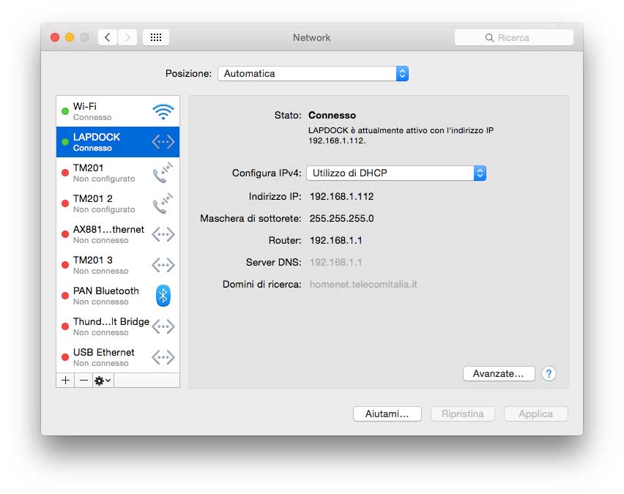Select the Wi-Fi service in the list
The height and width of the screenshot is (494, 624).
tap(118, 111)
